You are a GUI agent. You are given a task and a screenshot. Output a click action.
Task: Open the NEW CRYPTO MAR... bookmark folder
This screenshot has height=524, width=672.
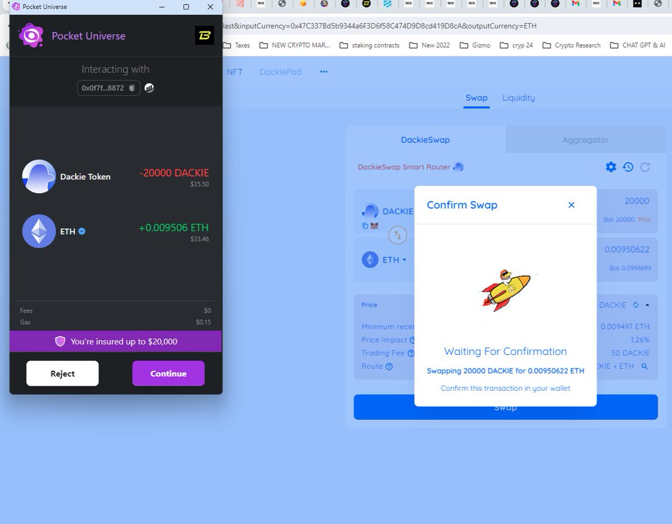click(295, 45)
